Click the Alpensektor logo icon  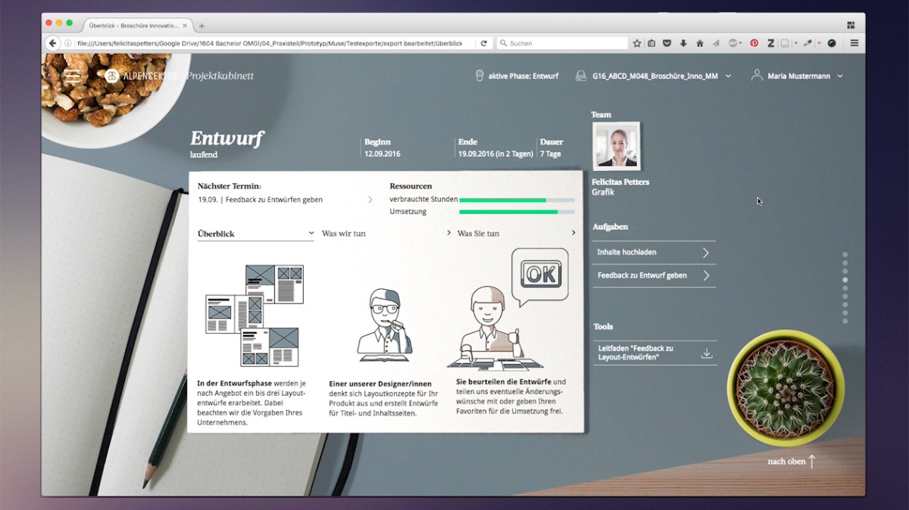[x=111, y=76]
